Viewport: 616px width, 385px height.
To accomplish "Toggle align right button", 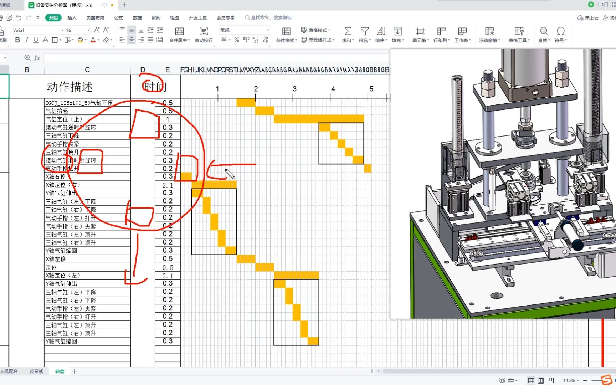I will [141, 40].
